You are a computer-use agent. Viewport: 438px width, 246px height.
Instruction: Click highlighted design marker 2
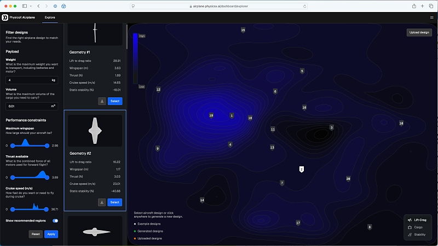[x=302, y=169]
